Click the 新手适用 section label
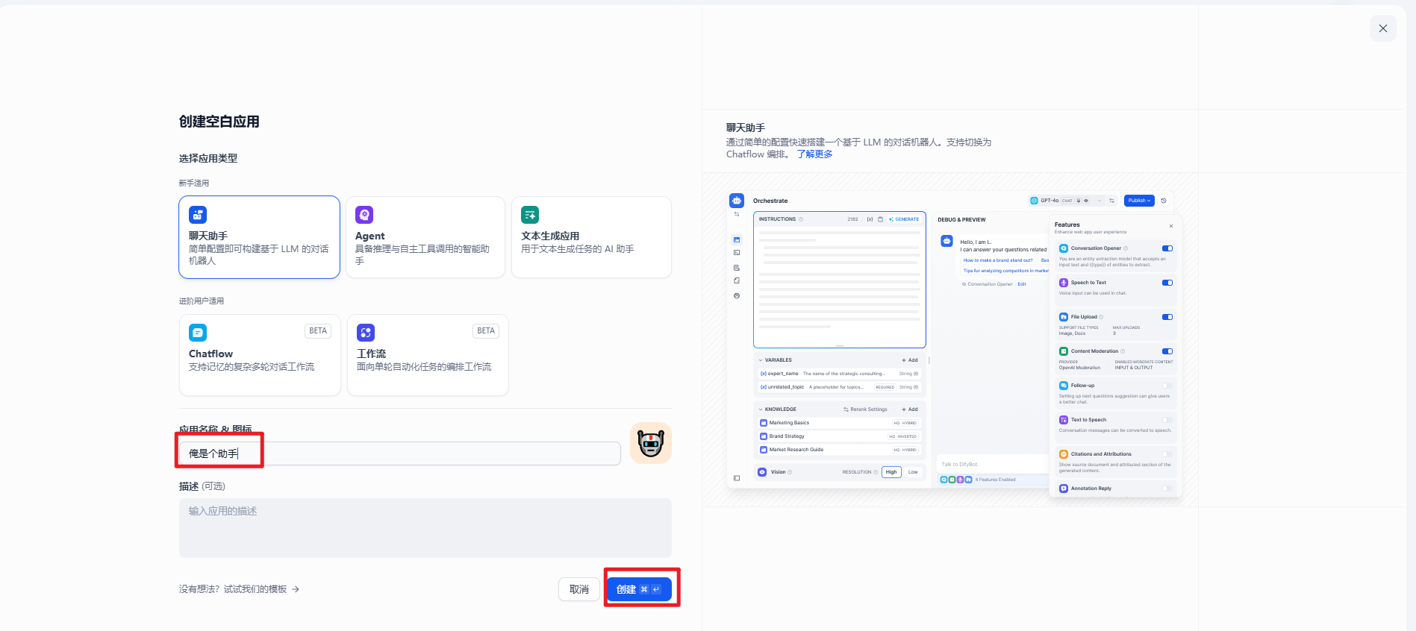The width and height of the screenshot is (1416, 631). pyautogui.click(x=194, y=183)
